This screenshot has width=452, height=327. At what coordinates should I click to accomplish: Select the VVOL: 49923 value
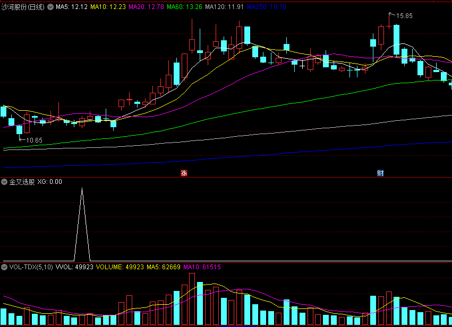(74, 267)
